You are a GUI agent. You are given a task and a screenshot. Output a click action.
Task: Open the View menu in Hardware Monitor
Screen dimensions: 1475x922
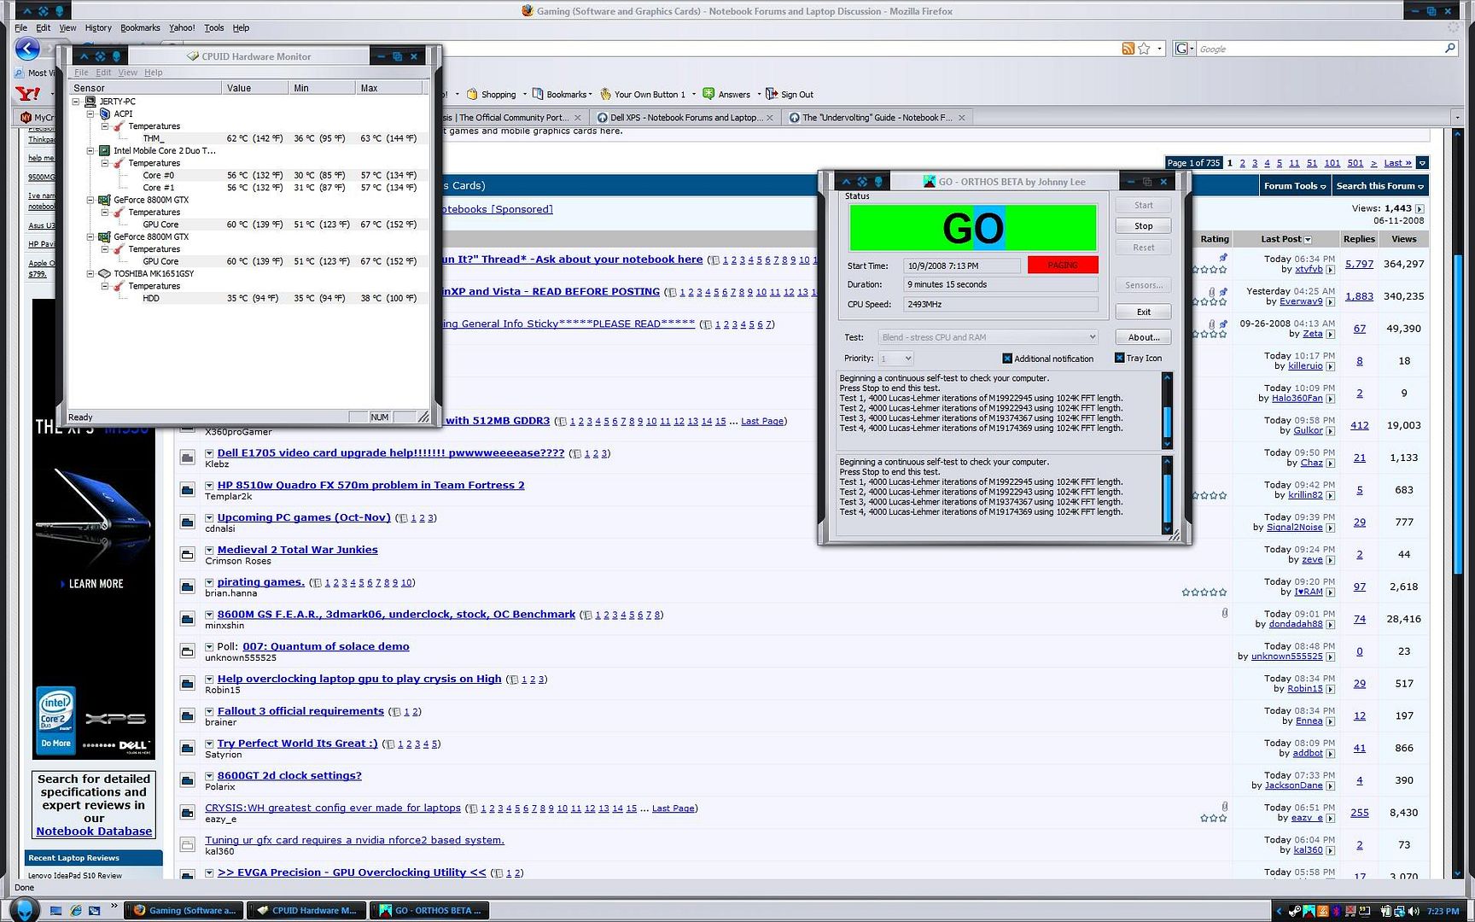127,73
